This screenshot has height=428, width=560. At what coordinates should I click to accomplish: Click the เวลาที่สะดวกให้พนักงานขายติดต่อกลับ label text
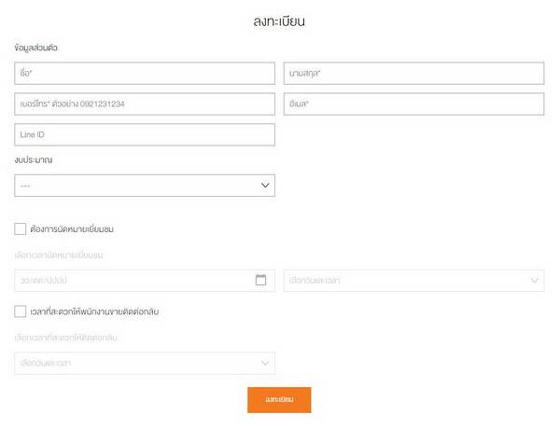coord(100,311)
